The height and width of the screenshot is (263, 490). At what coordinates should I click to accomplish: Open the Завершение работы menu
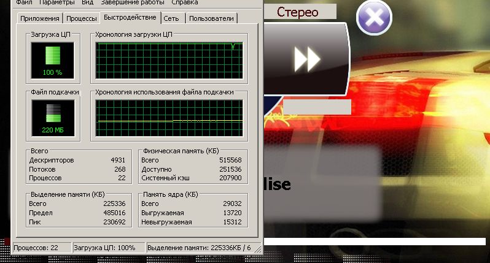coord(132,2)
